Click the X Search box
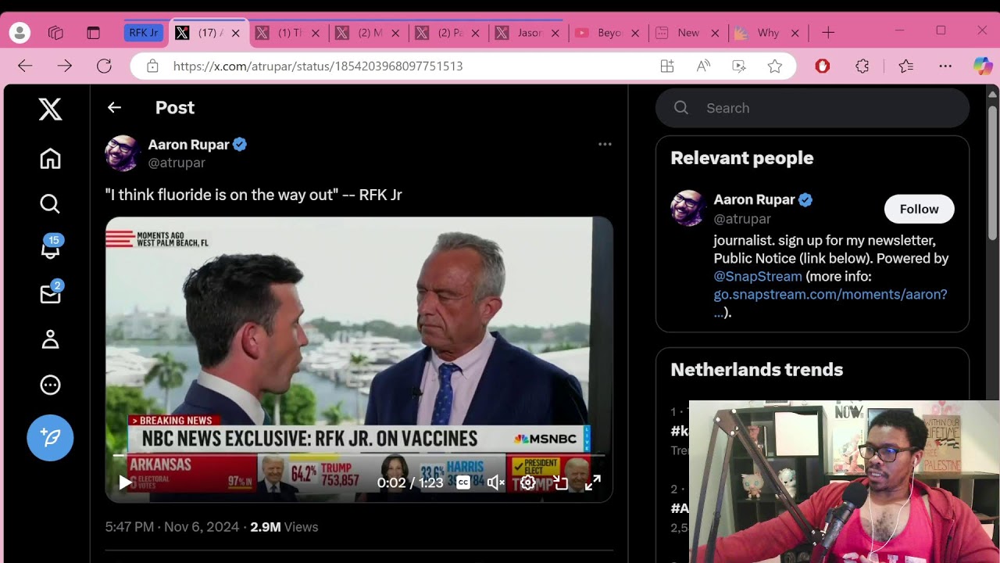1000x563 pixels. [x=812, y=108]
